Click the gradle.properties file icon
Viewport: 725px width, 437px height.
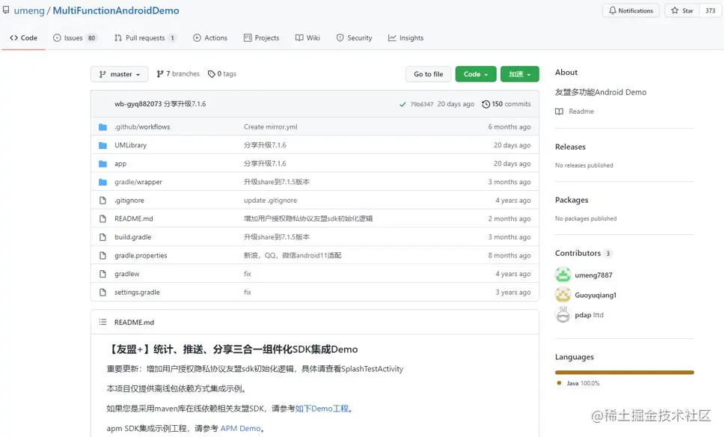click(x=103, y=255)
